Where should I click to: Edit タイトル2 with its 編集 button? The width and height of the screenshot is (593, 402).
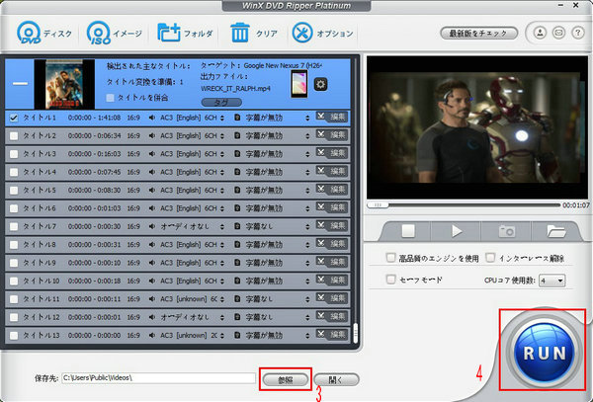[332, 135]
